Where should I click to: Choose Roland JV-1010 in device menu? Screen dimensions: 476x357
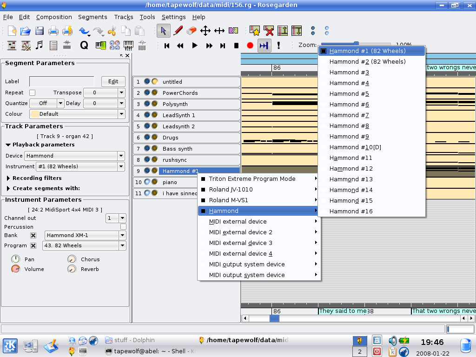click(x=259, y=190)
